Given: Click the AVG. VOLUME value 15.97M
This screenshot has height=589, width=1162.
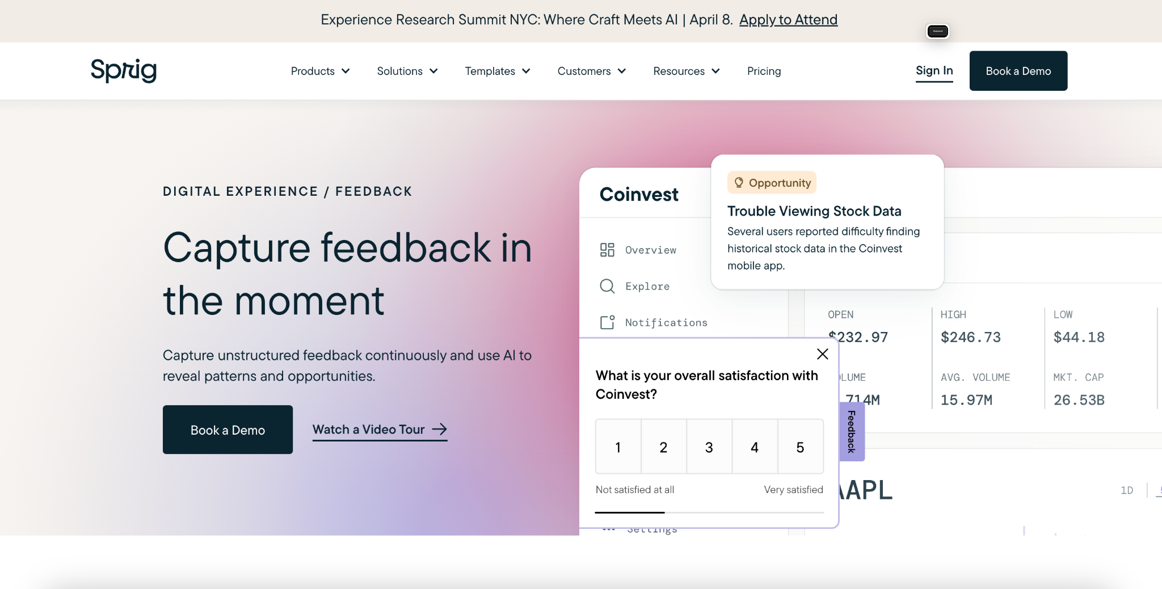Looking at the screenshot, I should 967,401.
